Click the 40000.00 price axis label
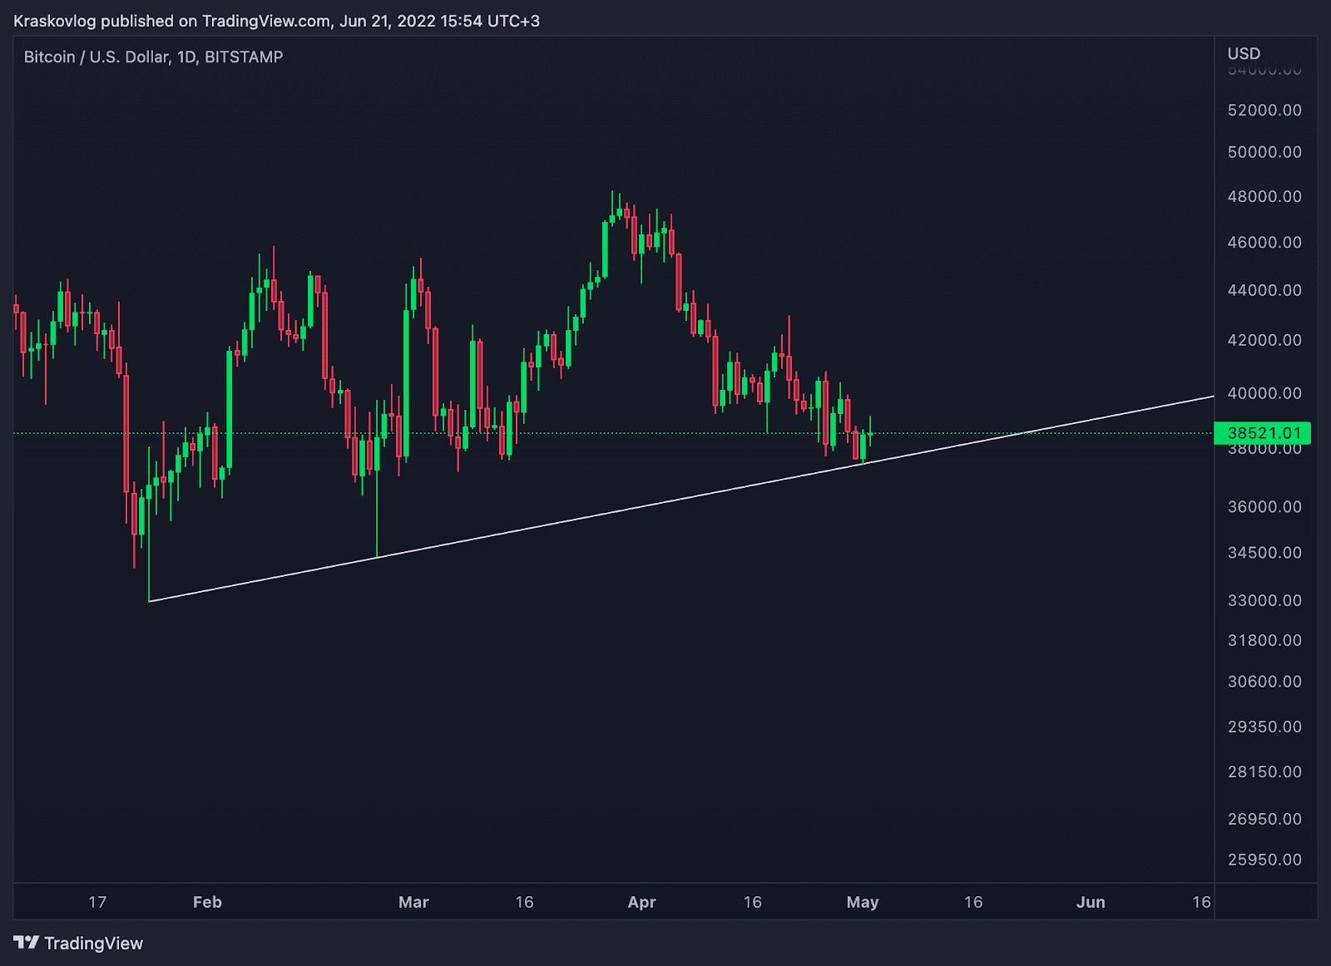The width and height of the screenshot is (1331, 966). 1264,392
